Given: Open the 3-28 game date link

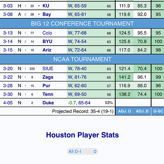Looking at the screenshot, I should (8, 86).
